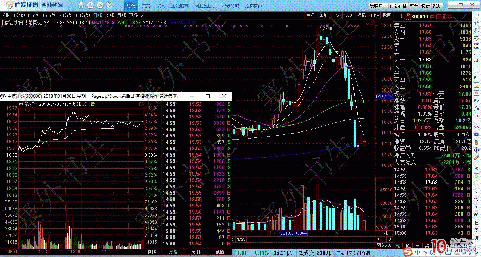Click the 操作 tab in tick popup

pos(152,252)
